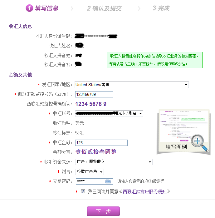The height and width of the screenshot is (218, 215).
Task: Focus the 收汇金额 amount field
Action: (101, 143)
